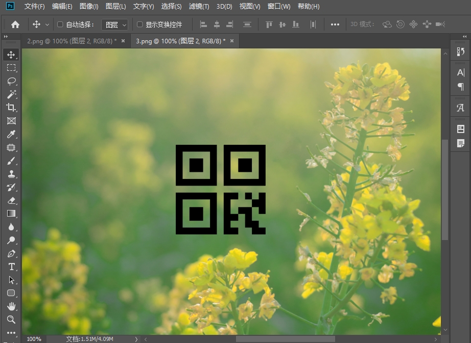Open the Notes panel icon
471x343 pixels.
point(460,143)
